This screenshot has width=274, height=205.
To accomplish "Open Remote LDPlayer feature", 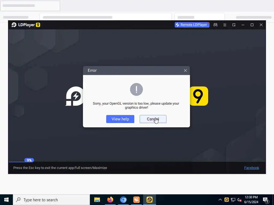I will tap(192, 25).
